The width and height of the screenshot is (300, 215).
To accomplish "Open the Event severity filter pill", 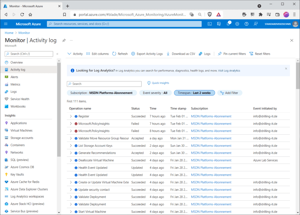I will pos(155,93).
